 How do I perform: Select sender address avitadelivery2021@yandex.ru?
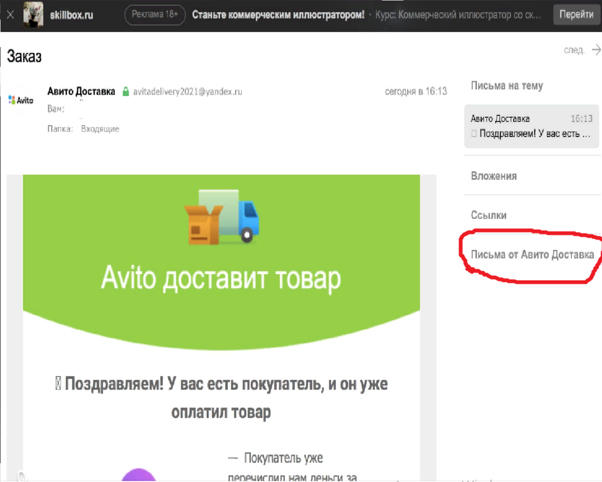click(188, 92)
